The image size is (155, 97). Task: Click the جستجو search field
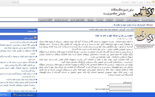coord(10,2)
